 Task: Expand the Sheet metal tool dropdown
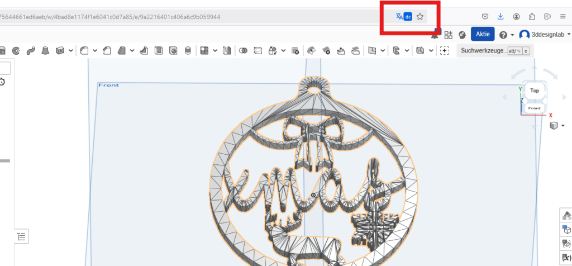point(431,51)
